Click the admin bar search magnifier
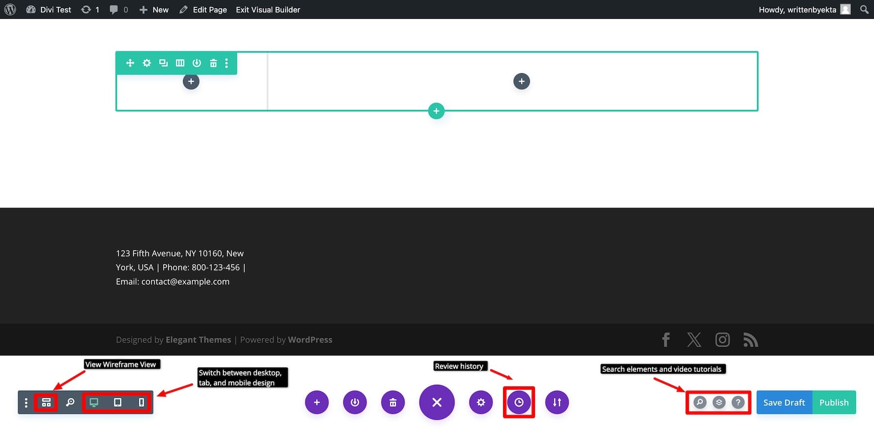Image resolution: width=874 pixels, height=429 pixels. click(864, 9)
